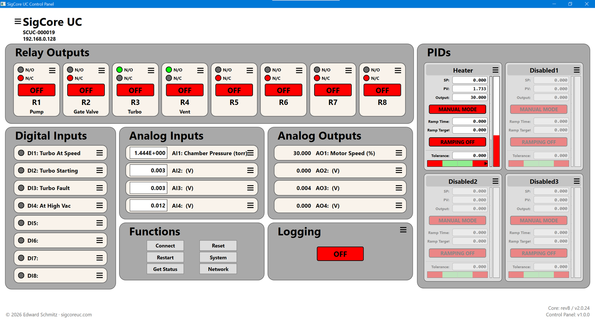
Task: Open the R2 Gate Valve relay menu icon
Action: pyautogui.click(x=102, y=70)
